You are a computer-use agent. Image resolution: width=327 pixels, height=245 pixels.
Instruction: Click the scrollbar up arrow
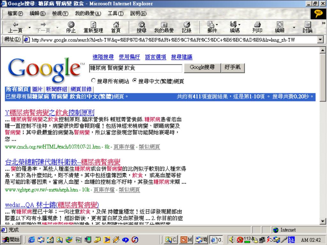(323, 50)
